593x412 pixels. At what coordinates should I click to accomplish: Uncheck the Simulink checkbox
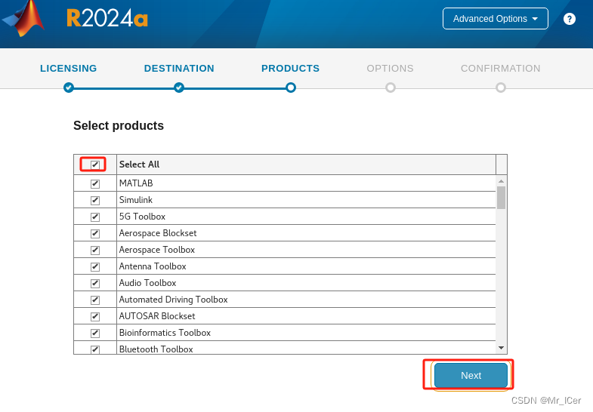[x=95, y=201]
